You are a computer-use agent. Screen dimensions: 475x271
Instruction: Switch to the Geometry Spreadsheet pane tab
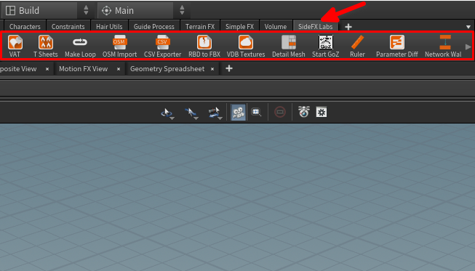point(167,69)
